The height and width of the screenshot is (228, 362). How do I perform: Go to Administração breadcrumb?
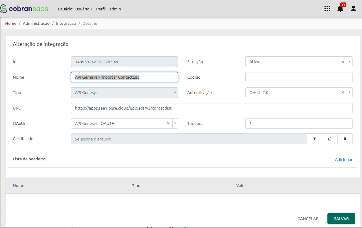coord(36,23)
